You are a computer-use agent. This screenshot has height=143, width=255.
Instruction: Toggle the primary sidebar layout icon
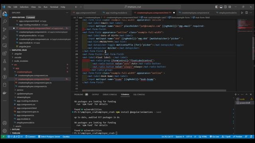(x=217, y=7)
